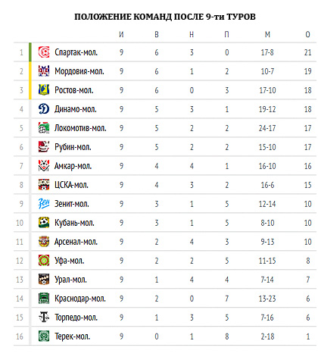This screenshot has height=357, width=318.
Task: Click the Зенит-мол. blue logo
Action: coord(44,204)
